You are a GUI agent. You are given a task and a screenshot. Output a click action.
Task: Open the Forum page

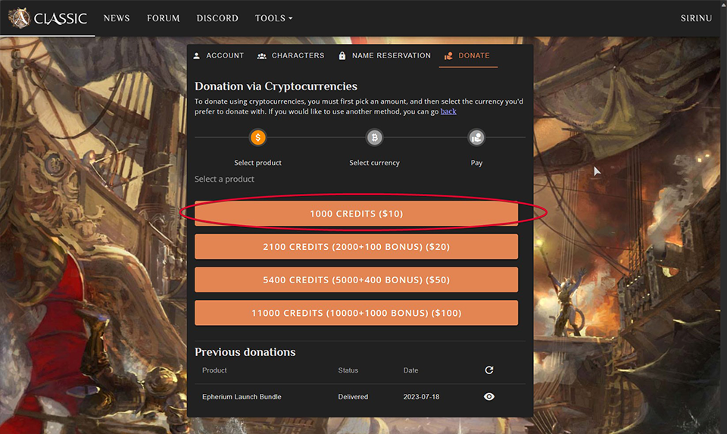click(163, 18)
